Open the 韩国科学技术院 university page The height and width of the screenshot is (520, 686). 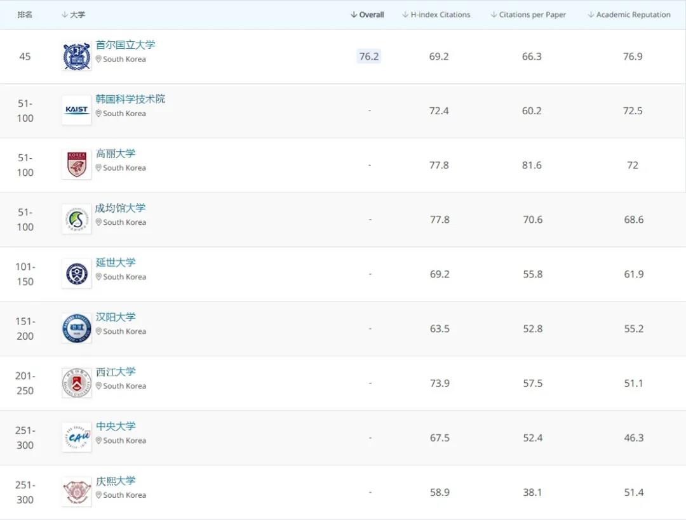pos(130,99)
